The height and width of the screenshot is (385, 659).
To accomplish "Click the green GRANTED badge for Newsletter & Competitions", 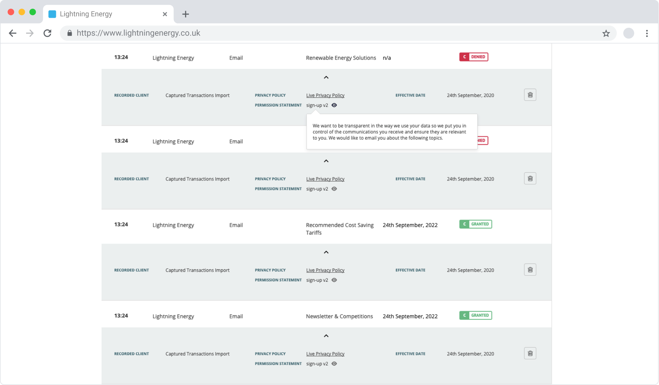I will click(x=475, y=315).
